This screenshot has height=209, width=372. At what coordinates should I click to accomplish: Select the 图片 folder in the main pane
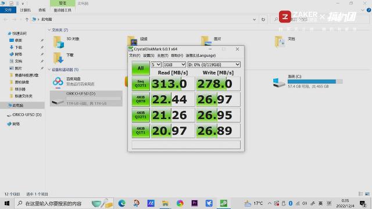(x=211, y=41)
